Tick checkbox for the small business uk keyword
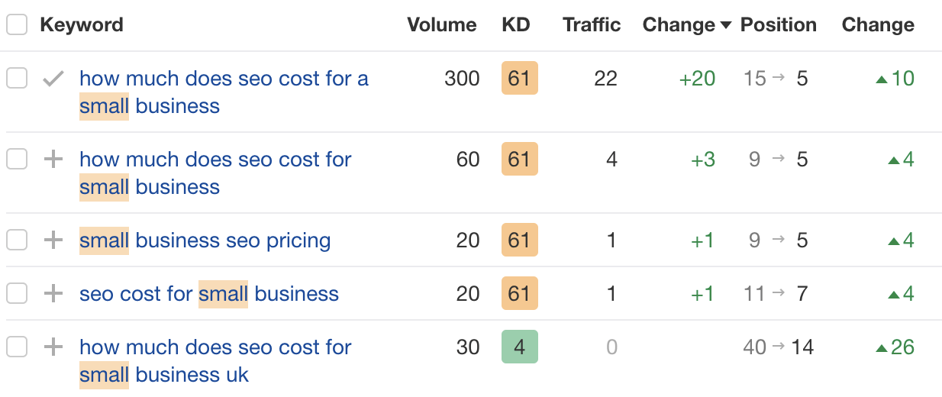942x397 pixels. (x=17, y=347)
